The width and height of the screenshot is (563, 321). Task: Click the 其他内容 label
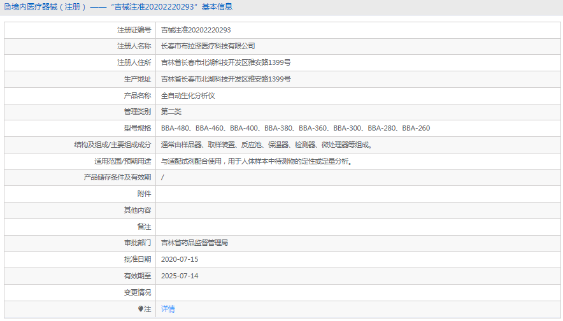coord(138,210)
